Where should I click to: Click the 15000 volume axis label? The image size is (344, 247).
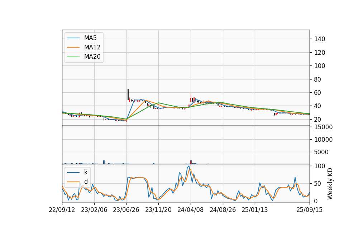pyautogui.click(x=323, y=127)
